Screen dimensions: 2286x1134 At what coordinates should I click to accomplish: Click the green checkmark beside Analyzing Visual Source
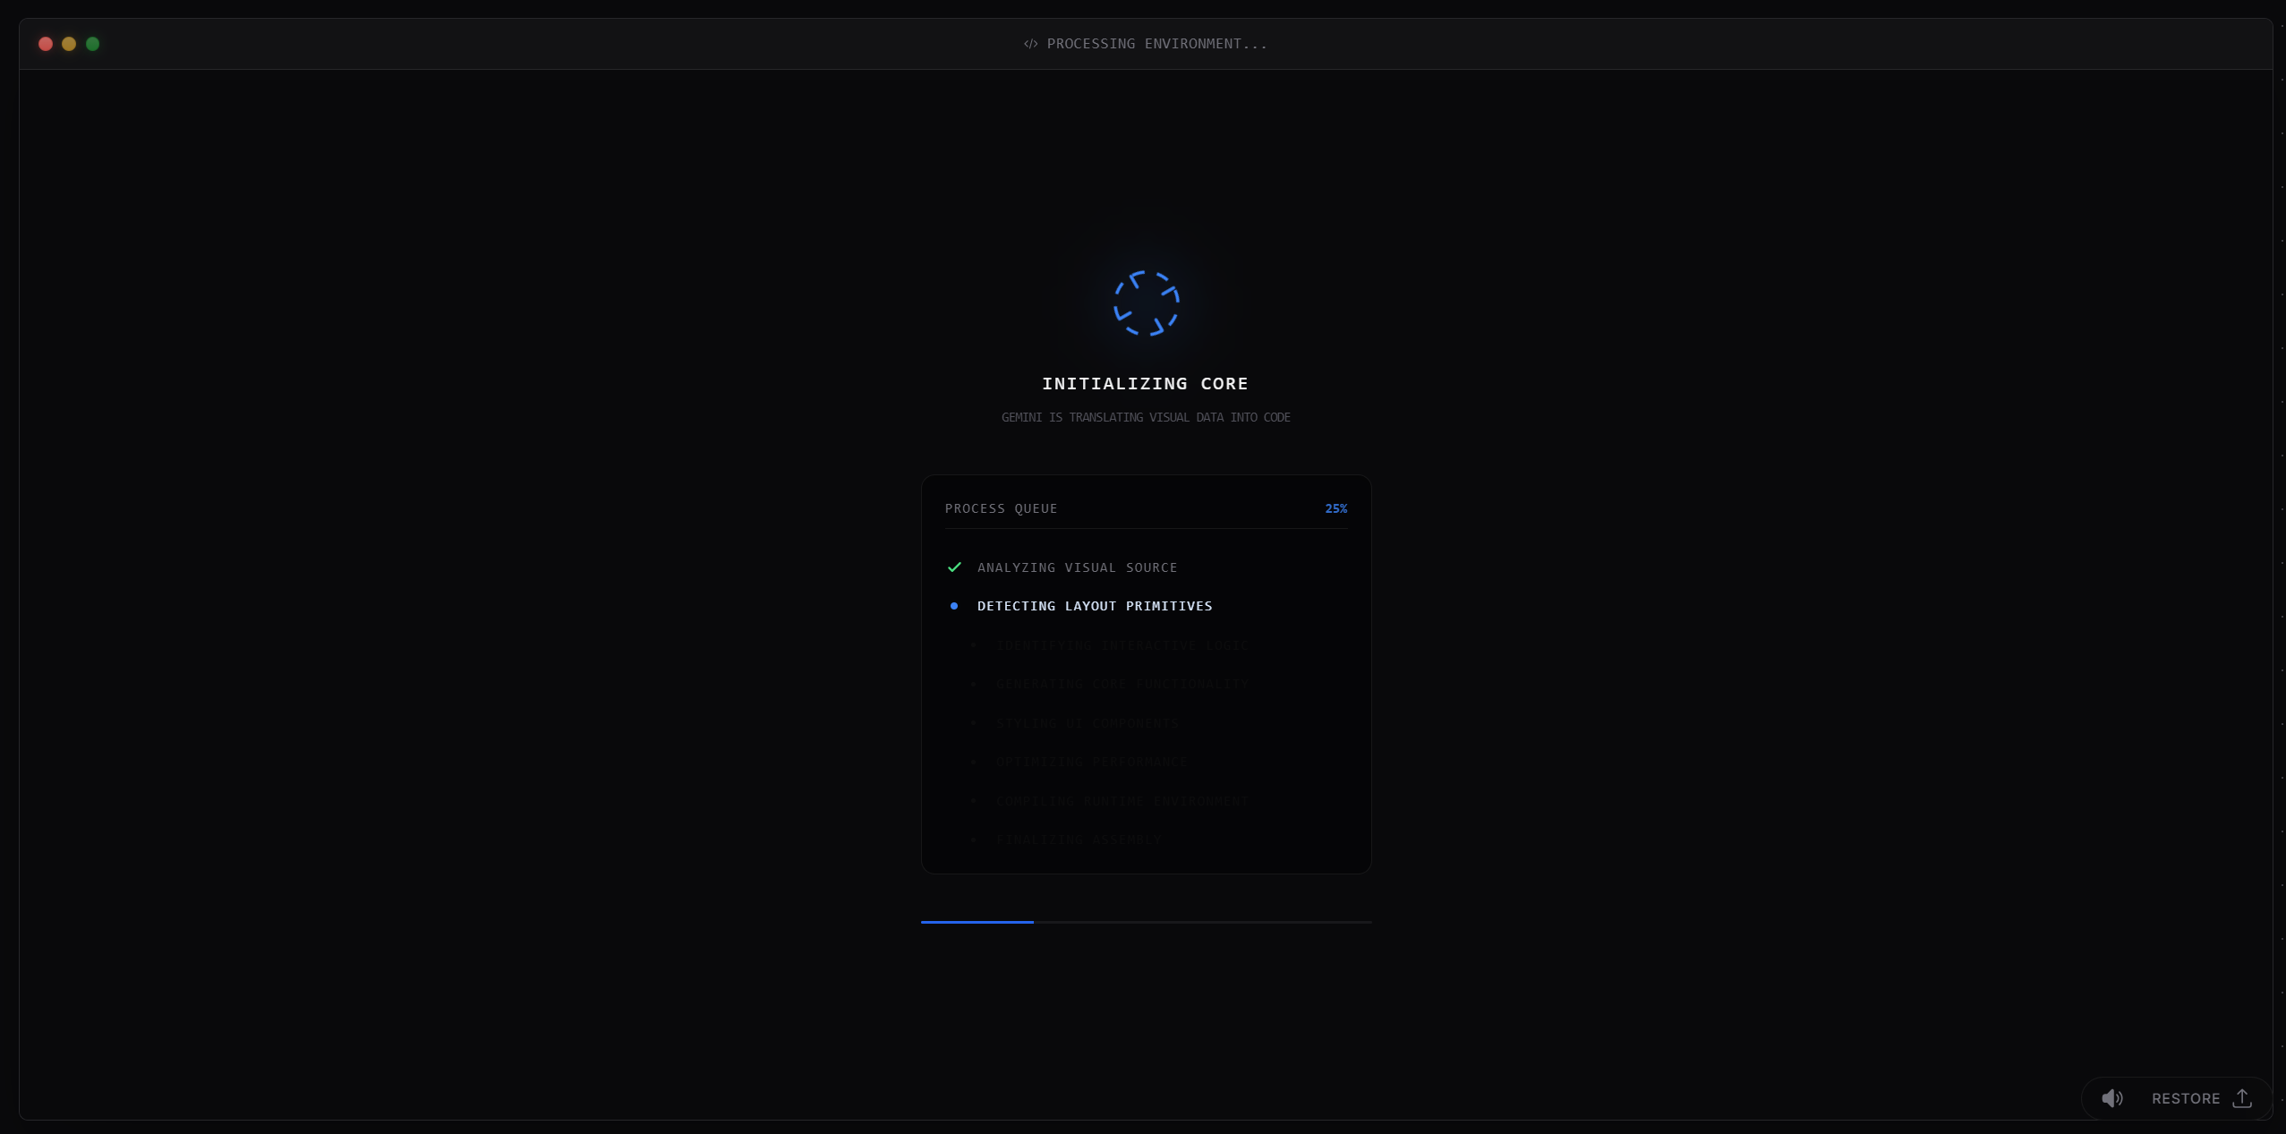(954, 567)
